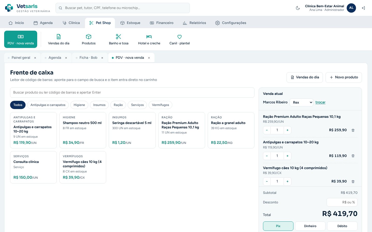Open Banho e tosa scissors icon
The image size is (372, 232).
point(119,39)
